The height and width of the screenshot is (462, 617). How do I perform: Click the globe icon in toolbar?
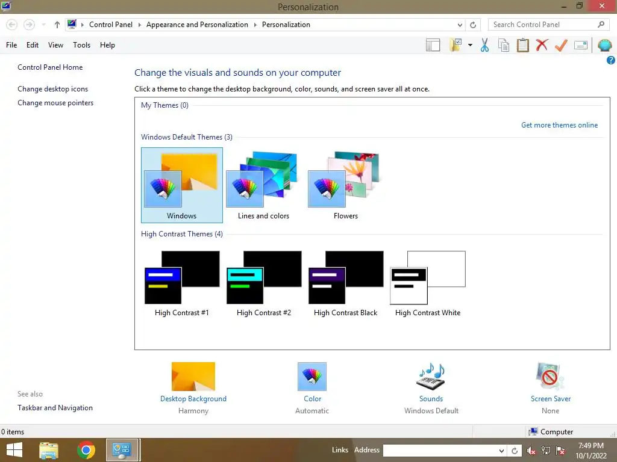pyautogui.click(x=605, y=45)
